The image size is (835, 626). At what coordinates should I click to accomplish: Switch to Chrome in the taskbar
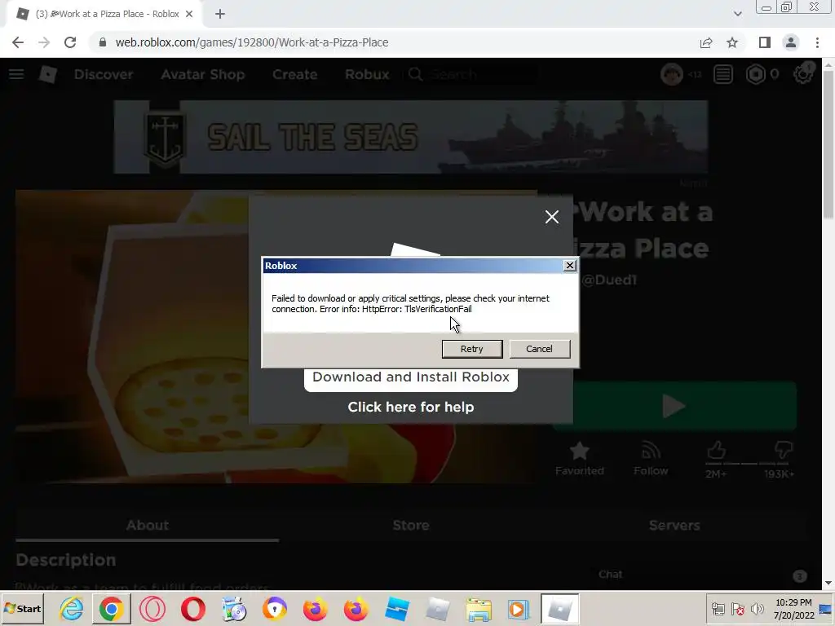pyautogui.click(x=111, y=608)
